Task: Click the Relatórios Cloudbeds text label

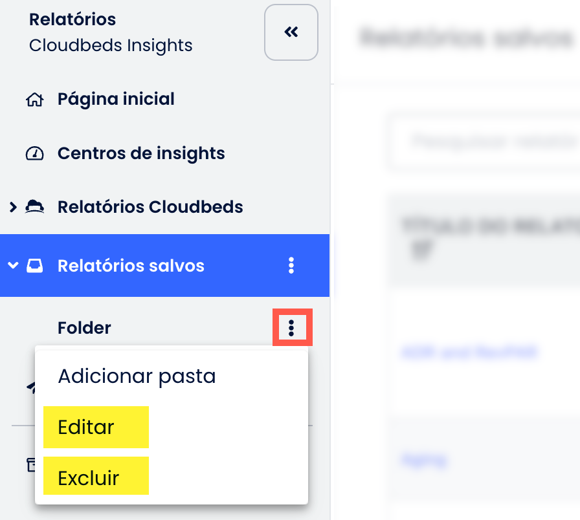Action: tap(150, 207)
